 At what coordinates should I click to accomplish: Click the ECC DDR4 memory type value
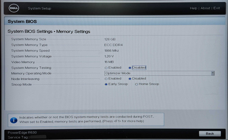[x=113, y=45]
